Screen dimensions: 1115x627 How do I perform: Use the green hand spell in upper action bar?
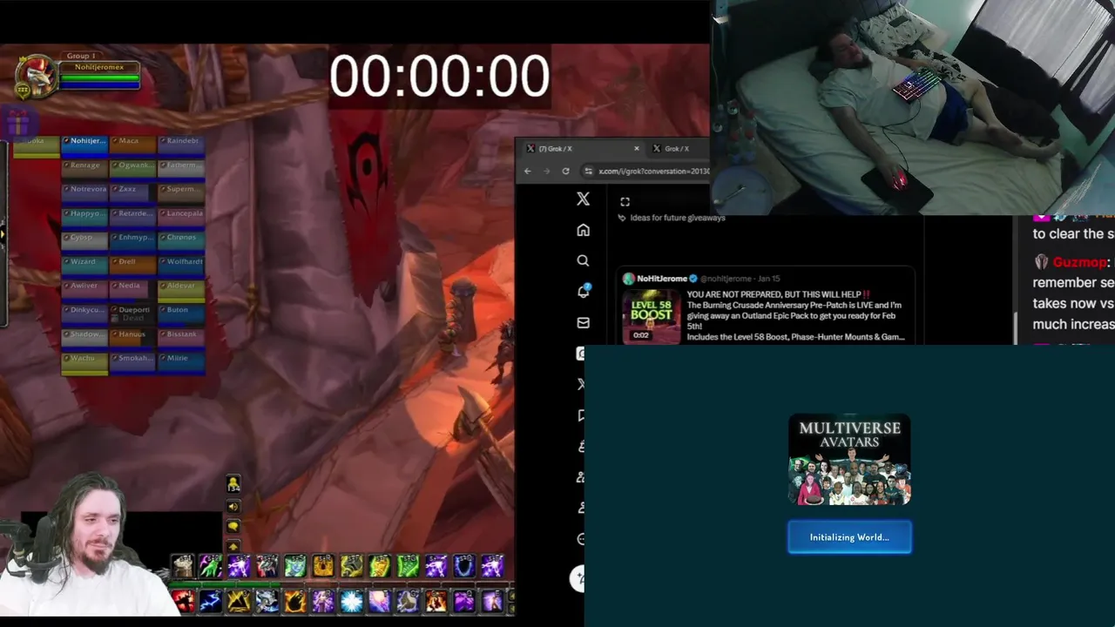click(211, 566)
